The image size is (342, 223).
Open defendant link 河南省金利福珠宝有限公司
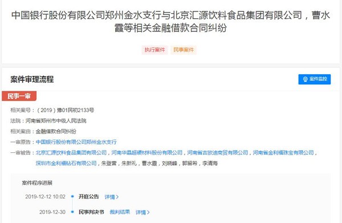pyautogui.click(x=283, y=152)
